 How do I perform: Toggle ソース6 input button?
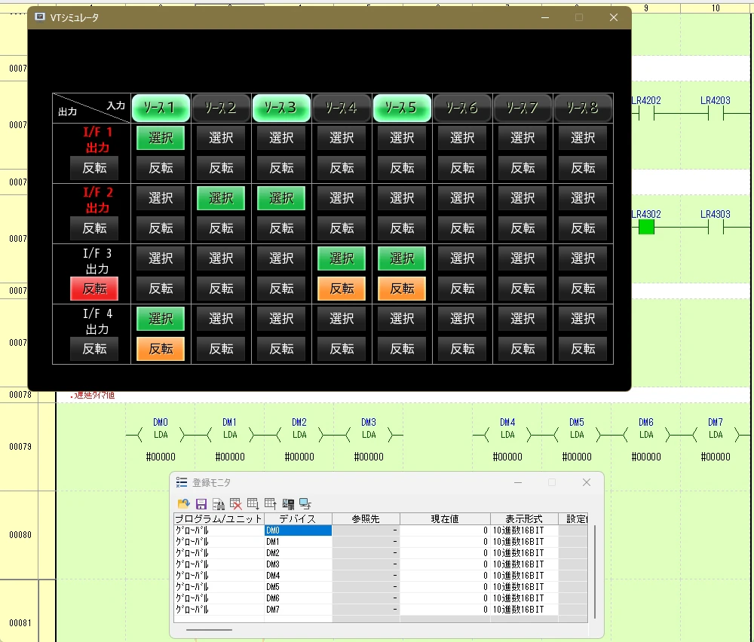point(463,108)
